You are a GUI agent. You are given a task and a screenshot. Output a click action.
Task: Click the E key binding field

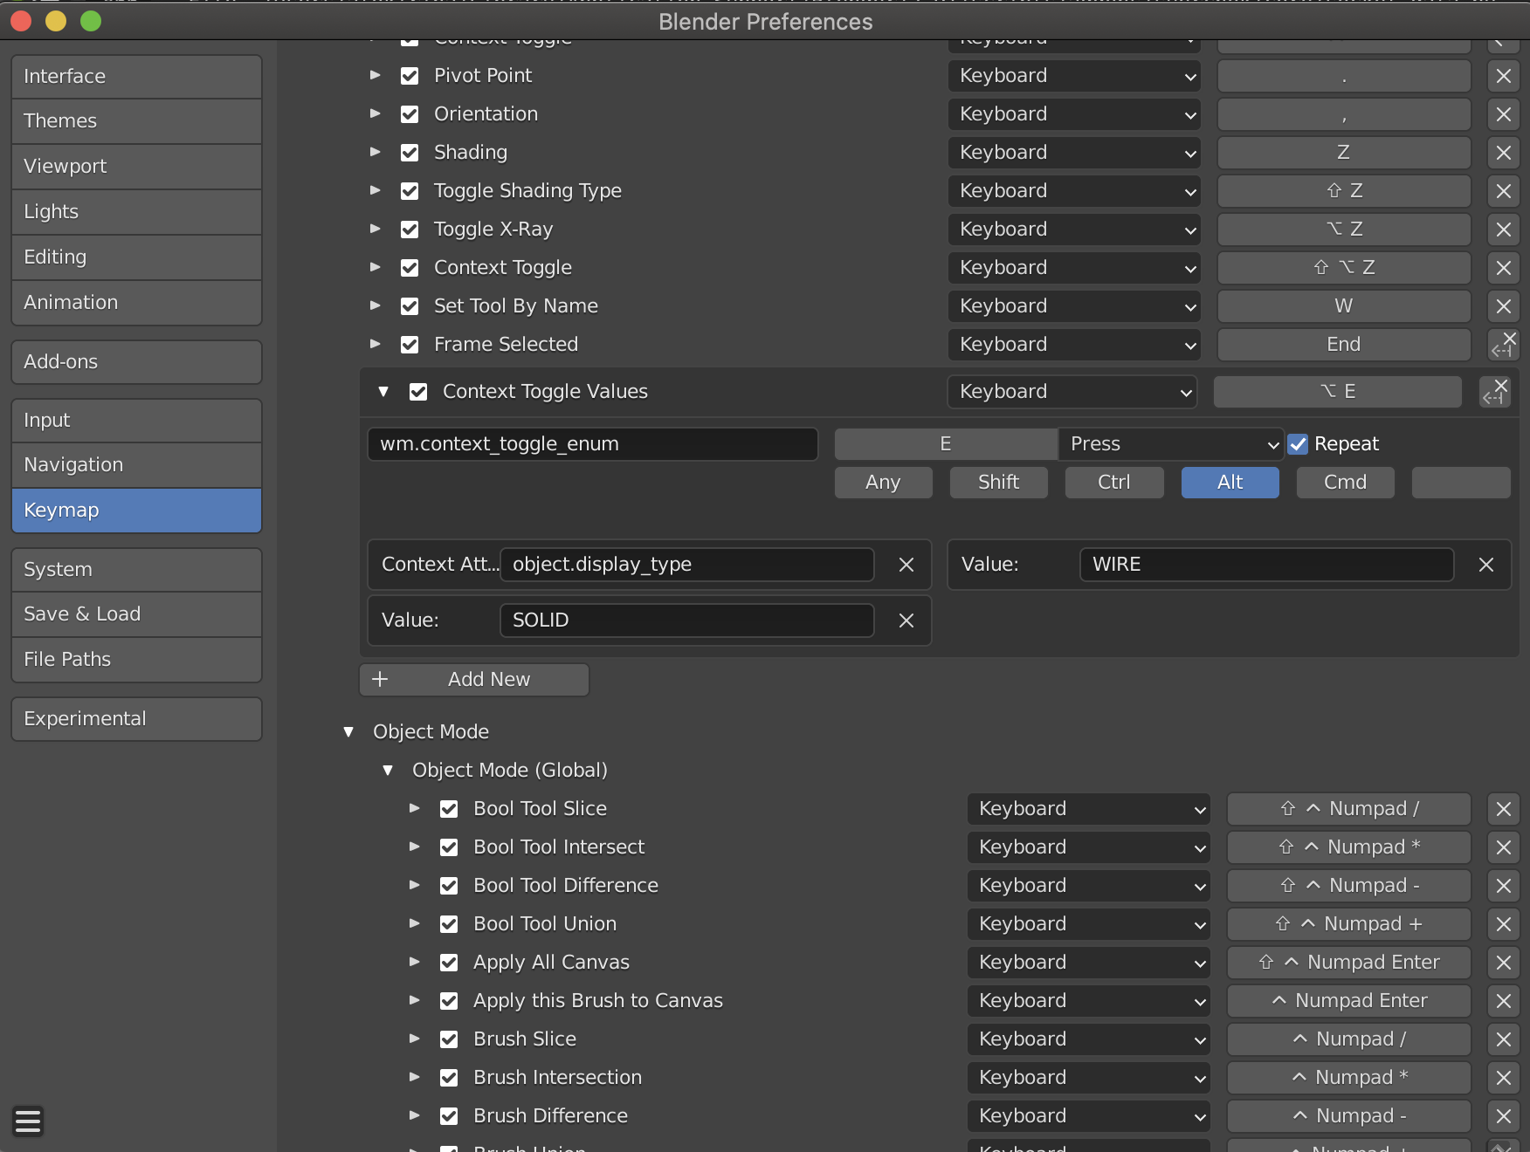point(946,444)
